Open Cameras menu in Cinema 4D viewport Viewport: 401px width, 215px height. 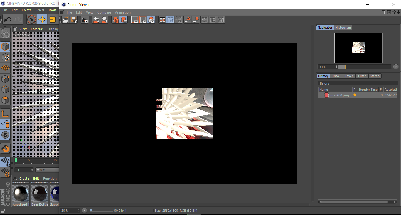tap(37, 29)
